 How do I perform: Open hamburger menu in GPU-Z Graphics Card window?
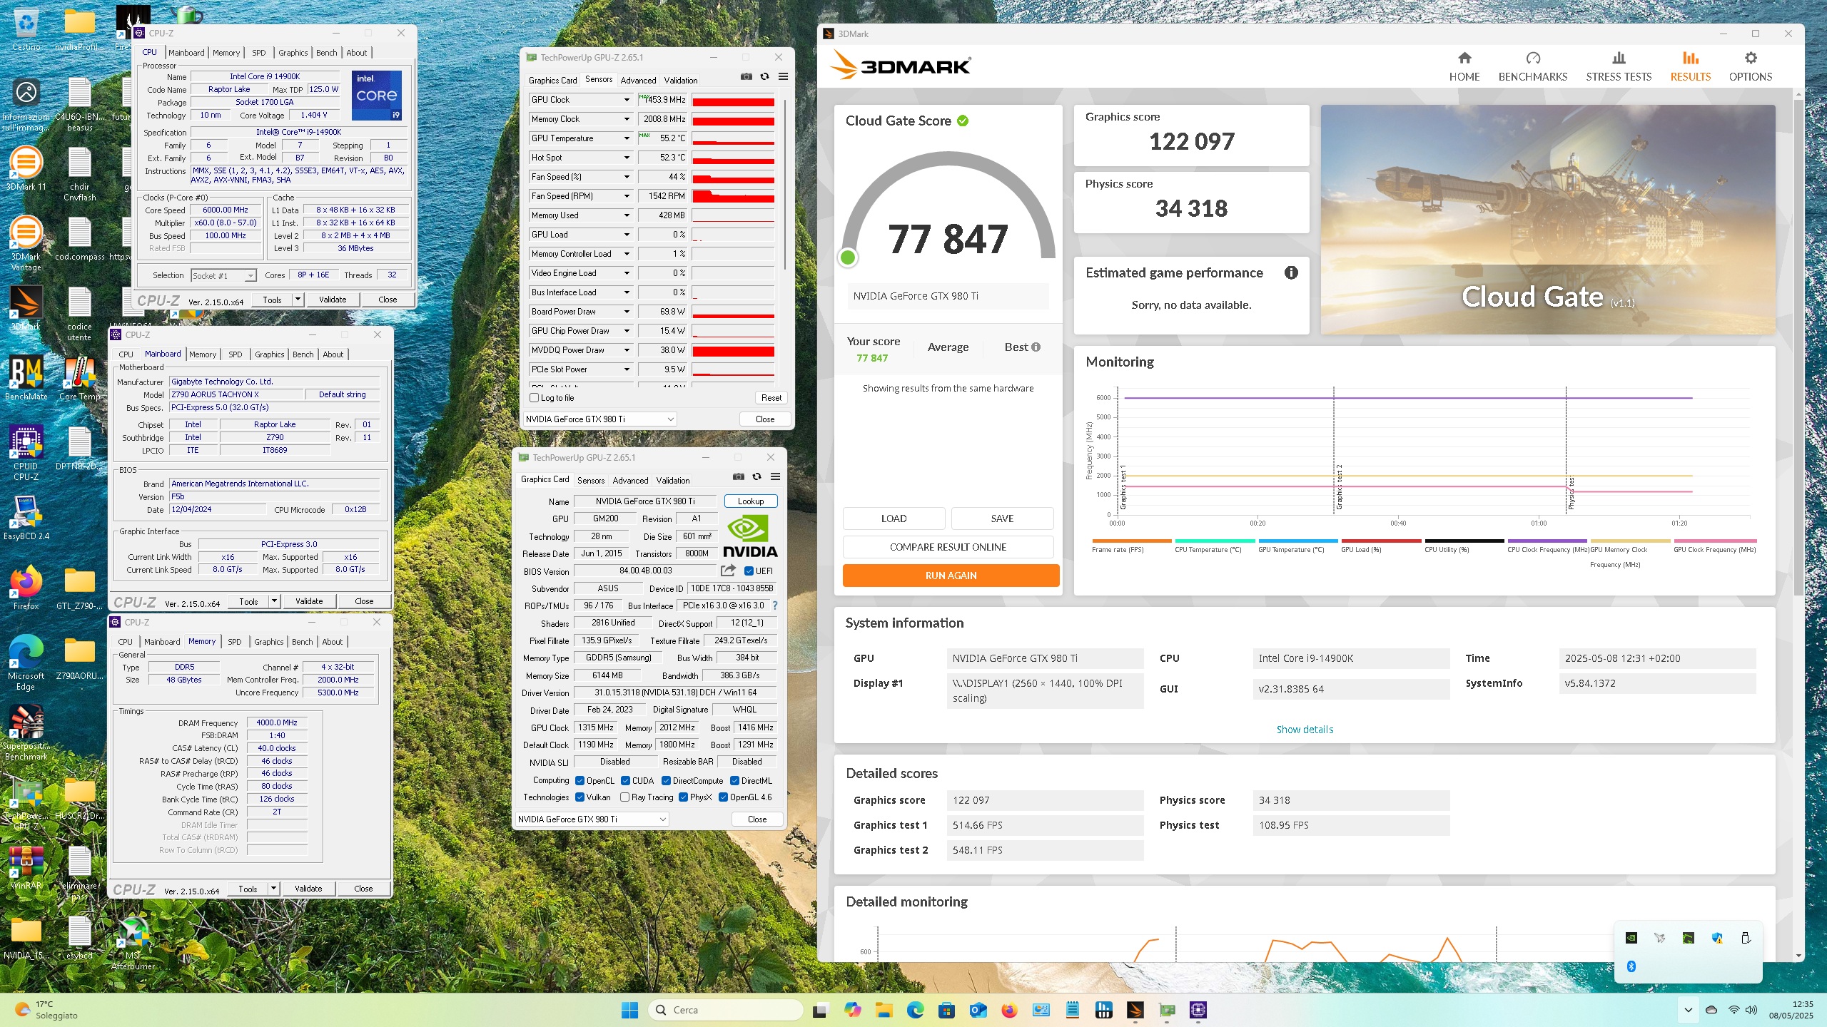[x=775, y=477]
